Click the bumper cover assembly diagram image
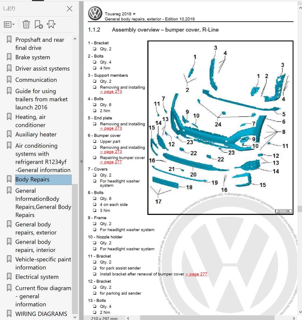This screenshot has height=320, width=302. pyautogui.click(x=220, y=127)
